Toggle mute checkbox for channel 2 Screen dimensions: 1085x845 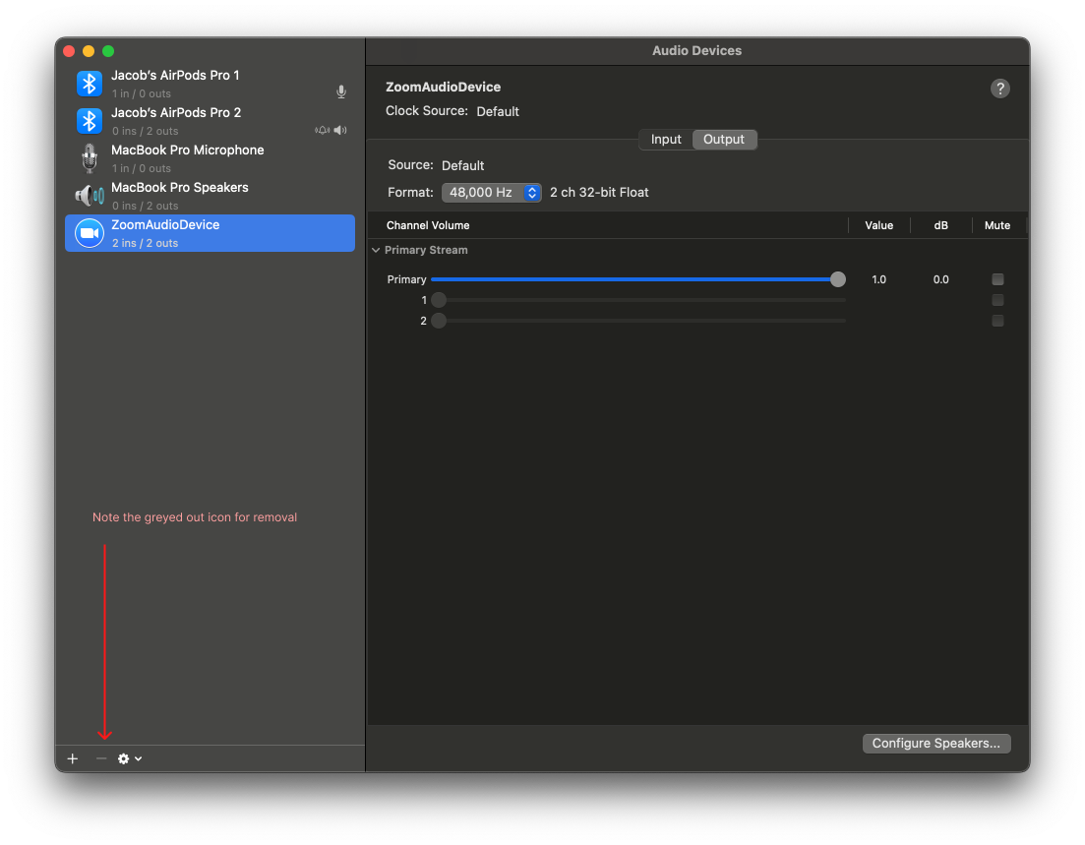(997, 321)
